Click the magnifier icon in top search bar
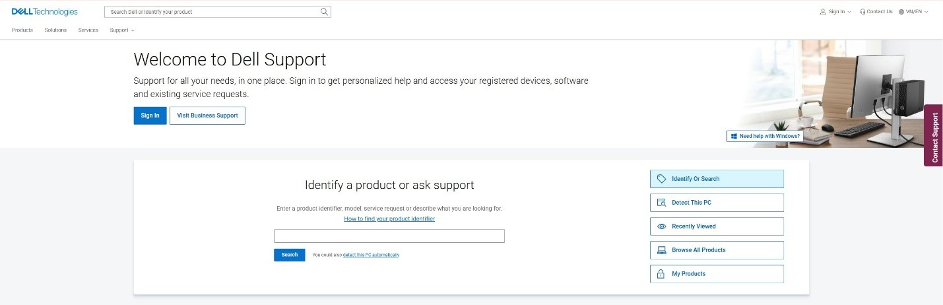 (x=324, y=11)
